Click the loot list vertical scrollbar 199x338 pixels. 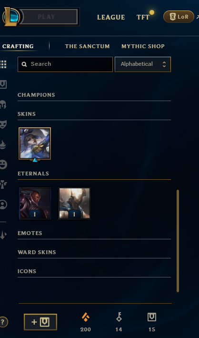(x=178, y=241)
